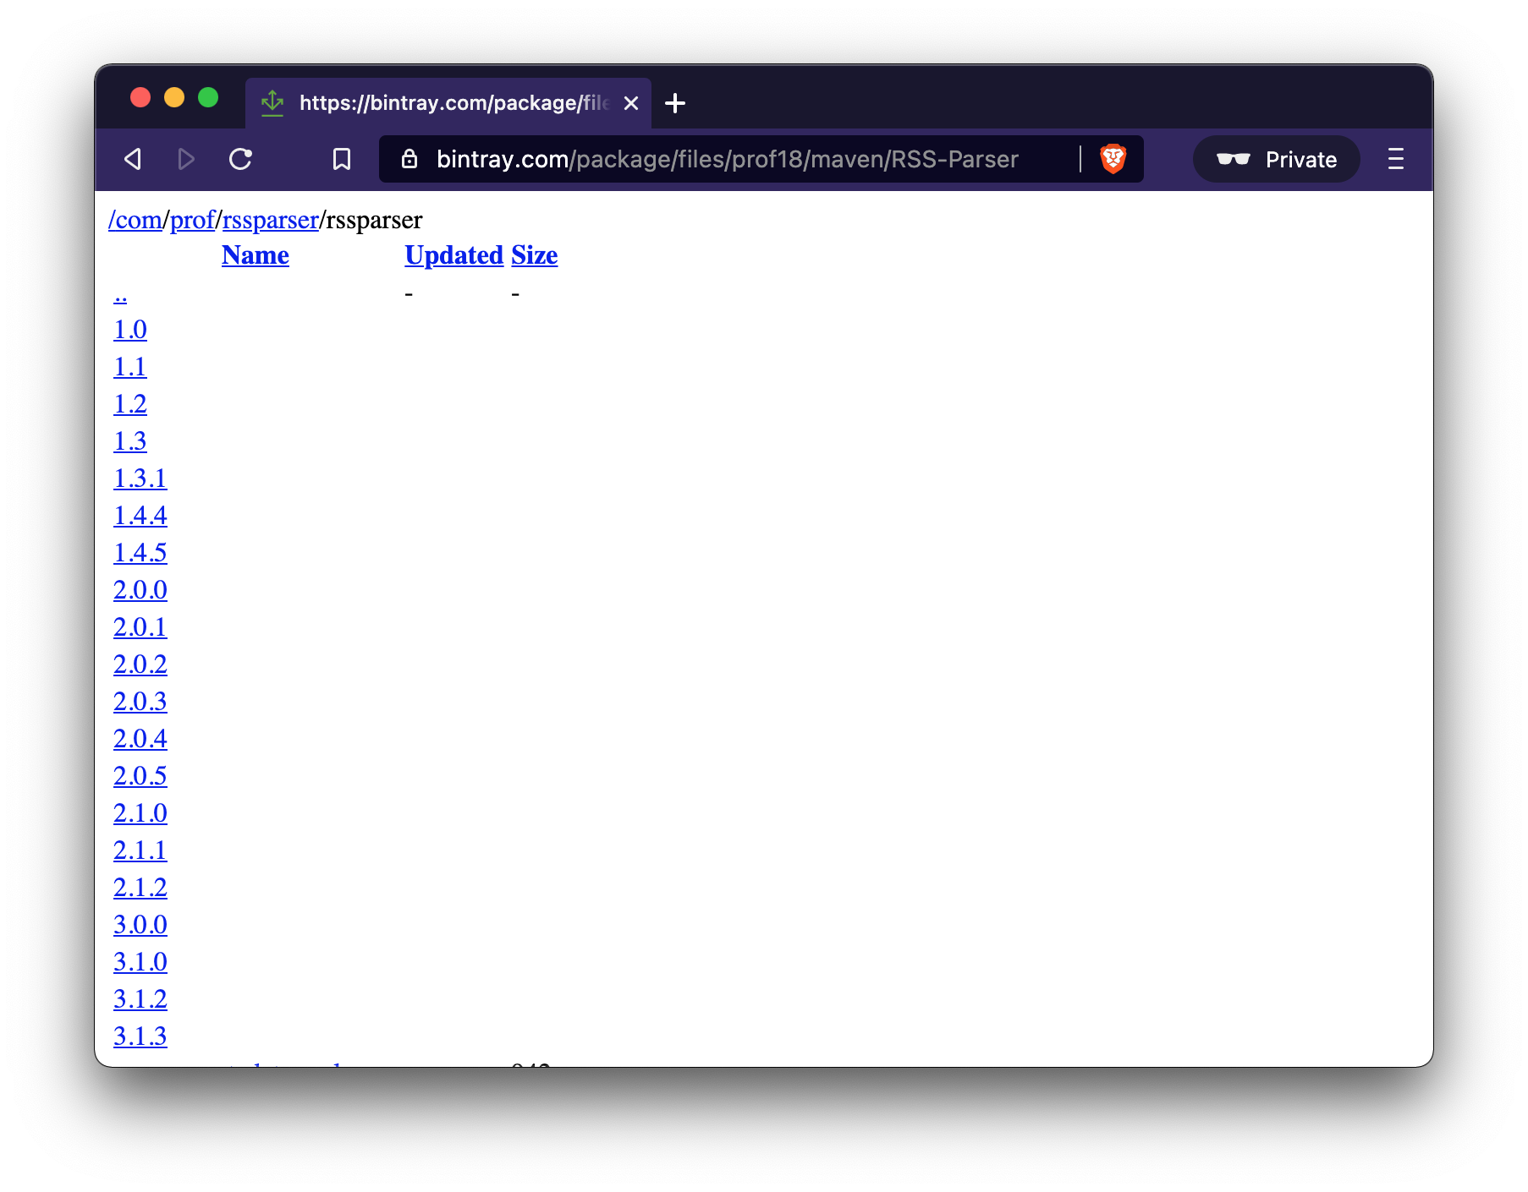Sort the listing by Updated

click(x=454, y=255)
